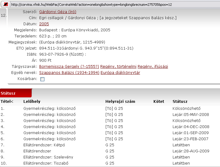Open subject link Bornemissza Gergely (?-1555?)
Viewport: 220px width, 167px height.
pos(69,66)
